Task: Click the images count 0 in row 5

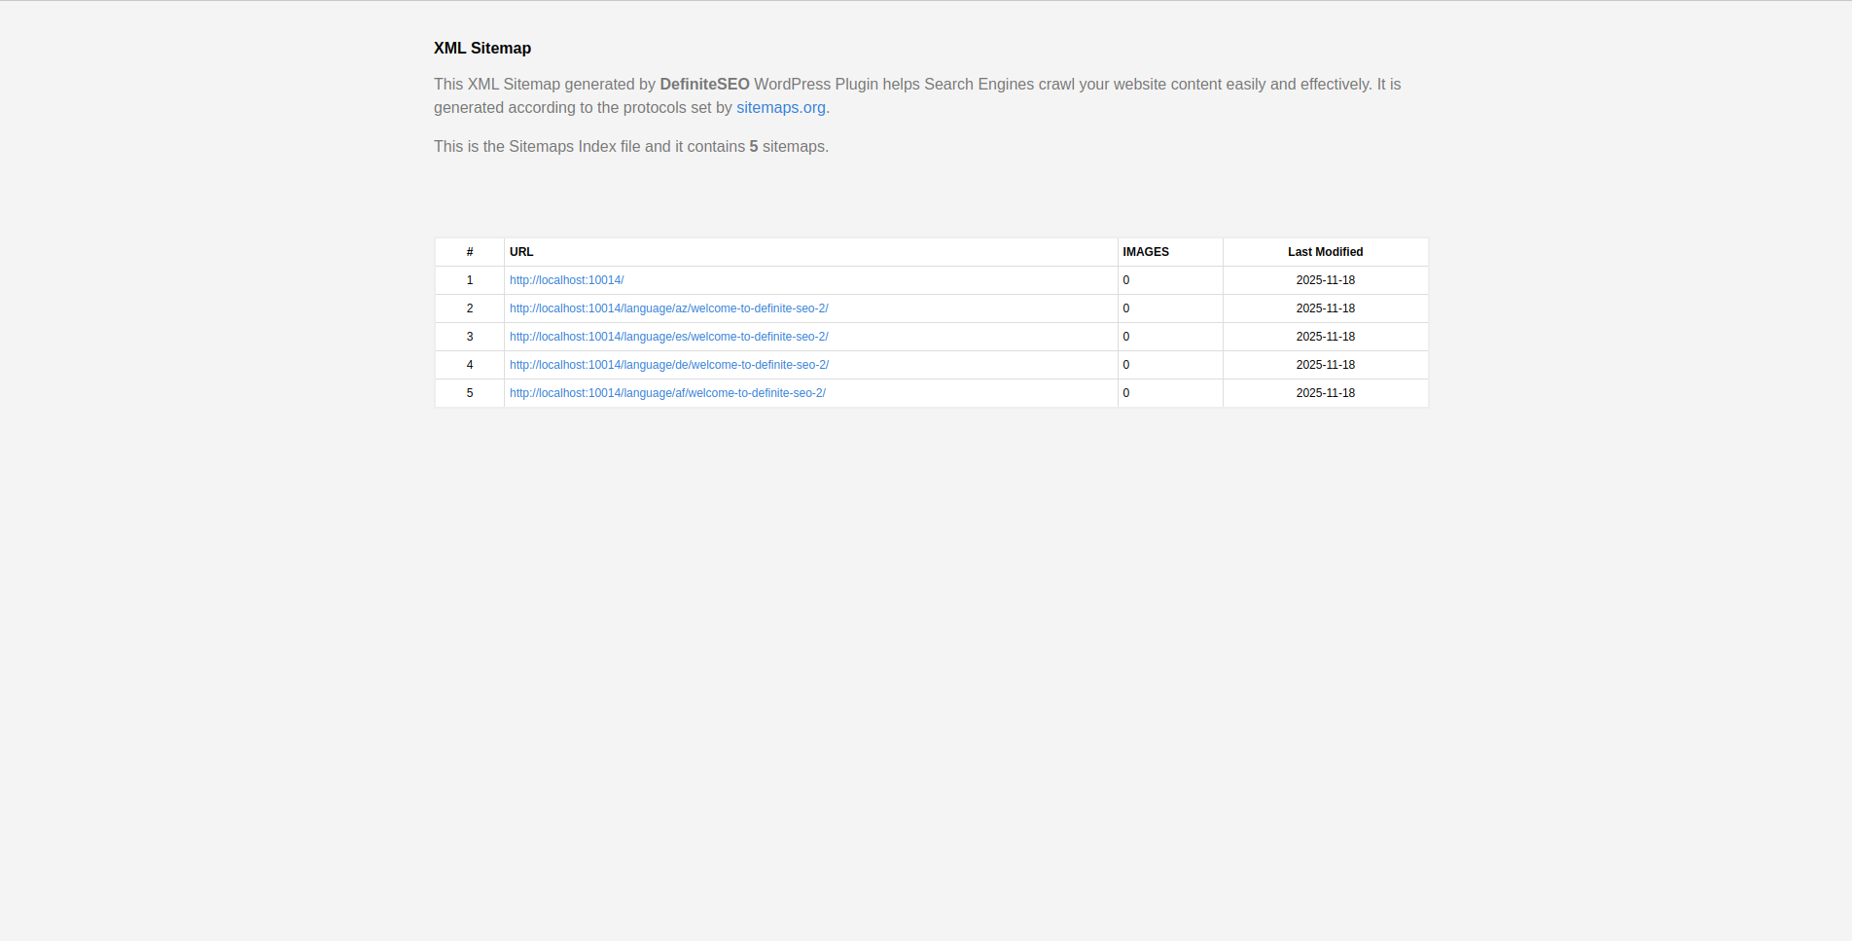Action: (1126, 393)
